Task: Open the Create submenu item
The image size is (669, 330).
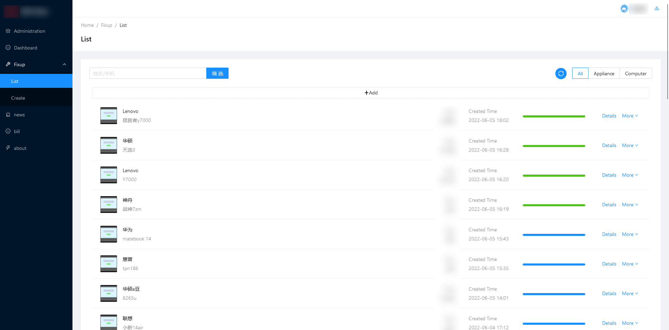Action: (36, 98)
